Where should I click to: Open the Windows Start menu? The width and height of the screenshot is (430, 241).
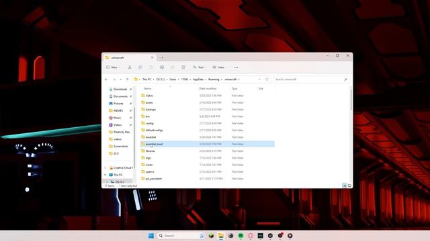coord(150,236)
